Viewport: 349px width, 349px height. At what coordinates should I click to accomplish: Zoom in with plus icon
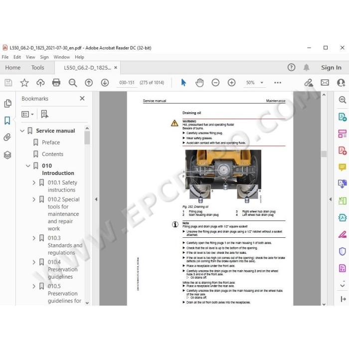[231, 83]
